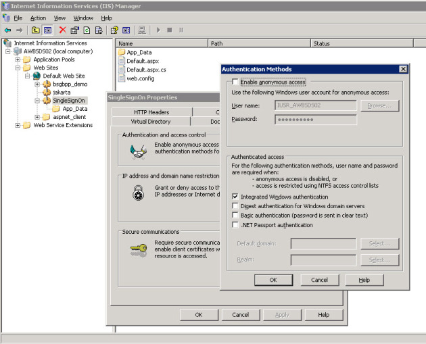Open the Properties toolbar icon
426x344 pixels.
[x=74, y=30]
